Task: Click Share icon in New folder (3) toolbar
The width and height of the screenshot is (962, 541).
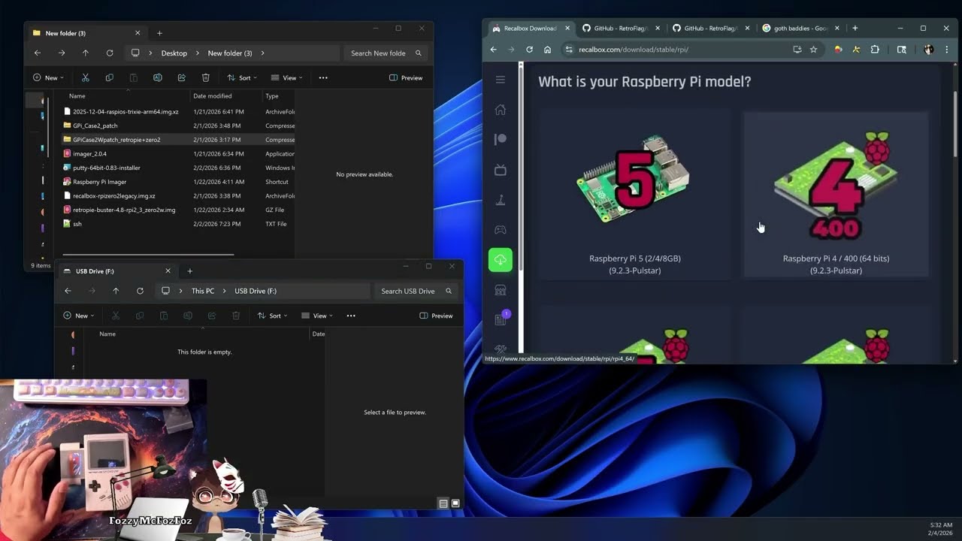Action: coord(182,77)
